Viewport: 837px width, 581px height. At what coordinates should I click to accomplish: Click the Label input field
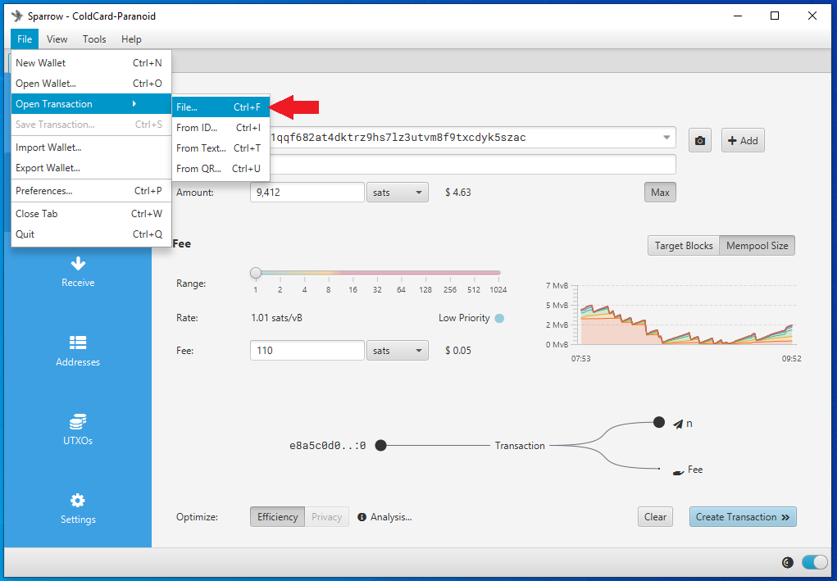(472, 165)
